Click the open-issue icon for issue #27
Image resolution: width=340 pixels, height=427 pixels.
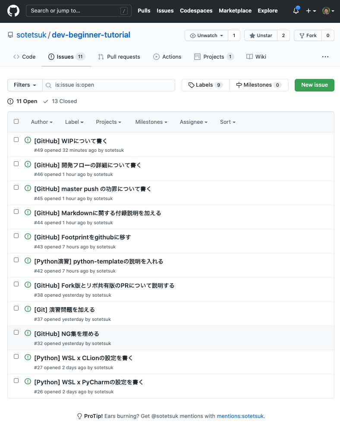click(28, 357)
